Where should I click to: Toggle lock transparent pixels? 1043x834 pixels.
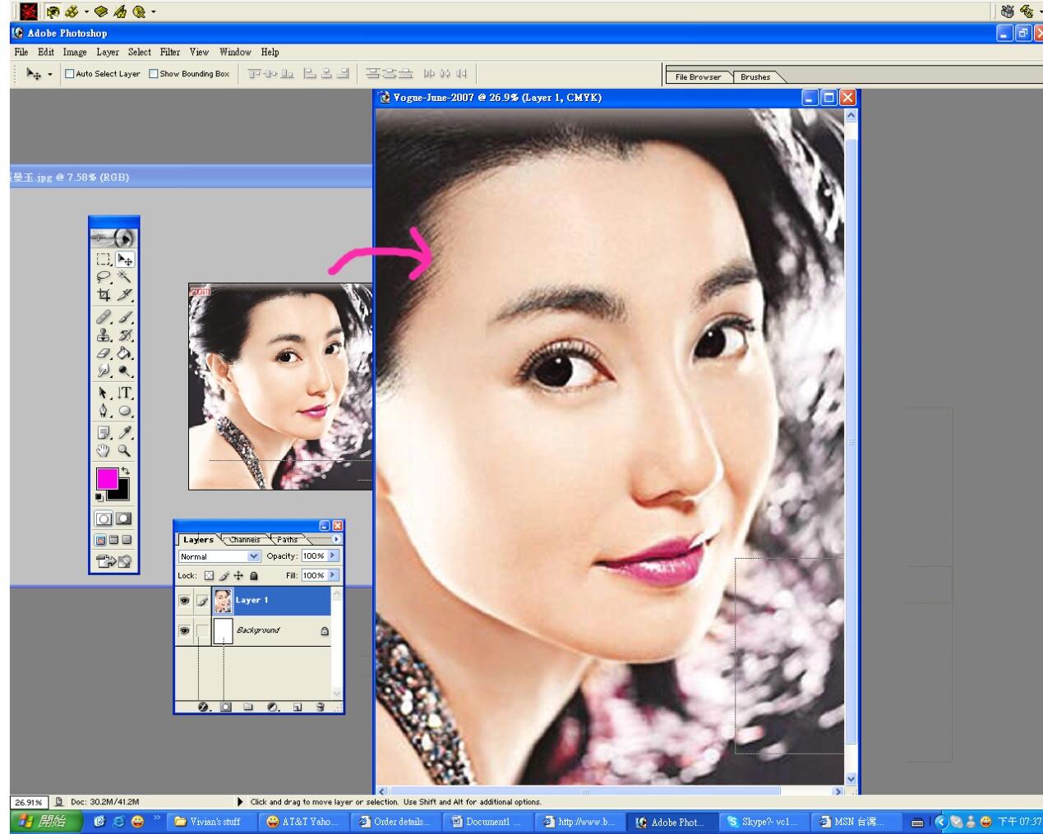tap(209, 576)
